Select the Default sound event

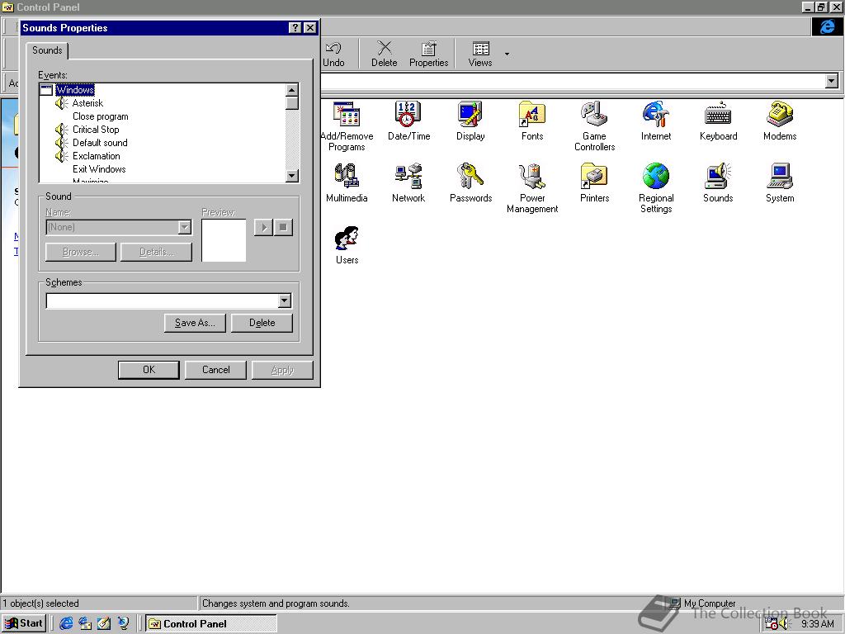pyautogui.click(x=100, y=143)
